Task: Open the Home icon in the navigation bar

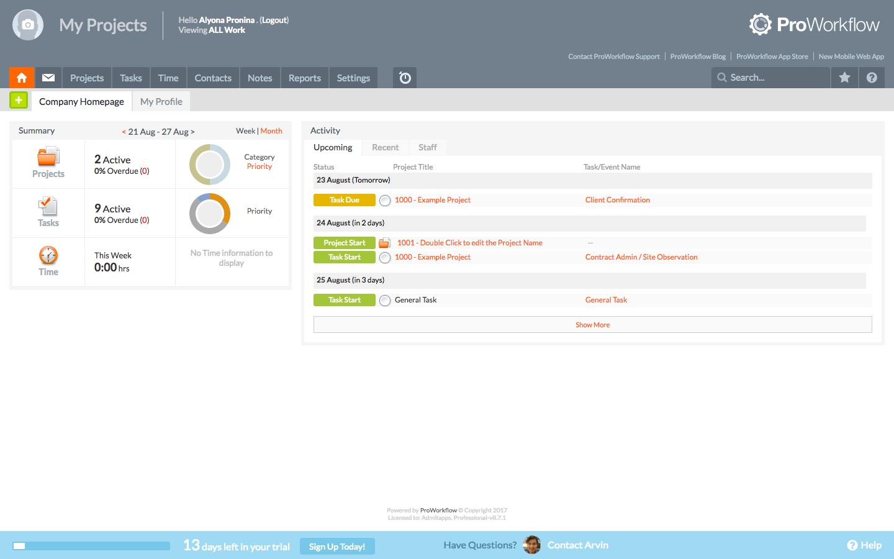Action: 22,77
